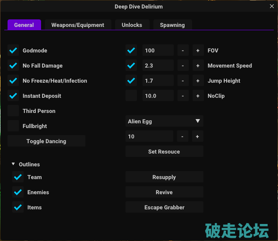Screen dimensions: 278x241
Task: Click the Resupply button
Action: [x=164, y=177]
